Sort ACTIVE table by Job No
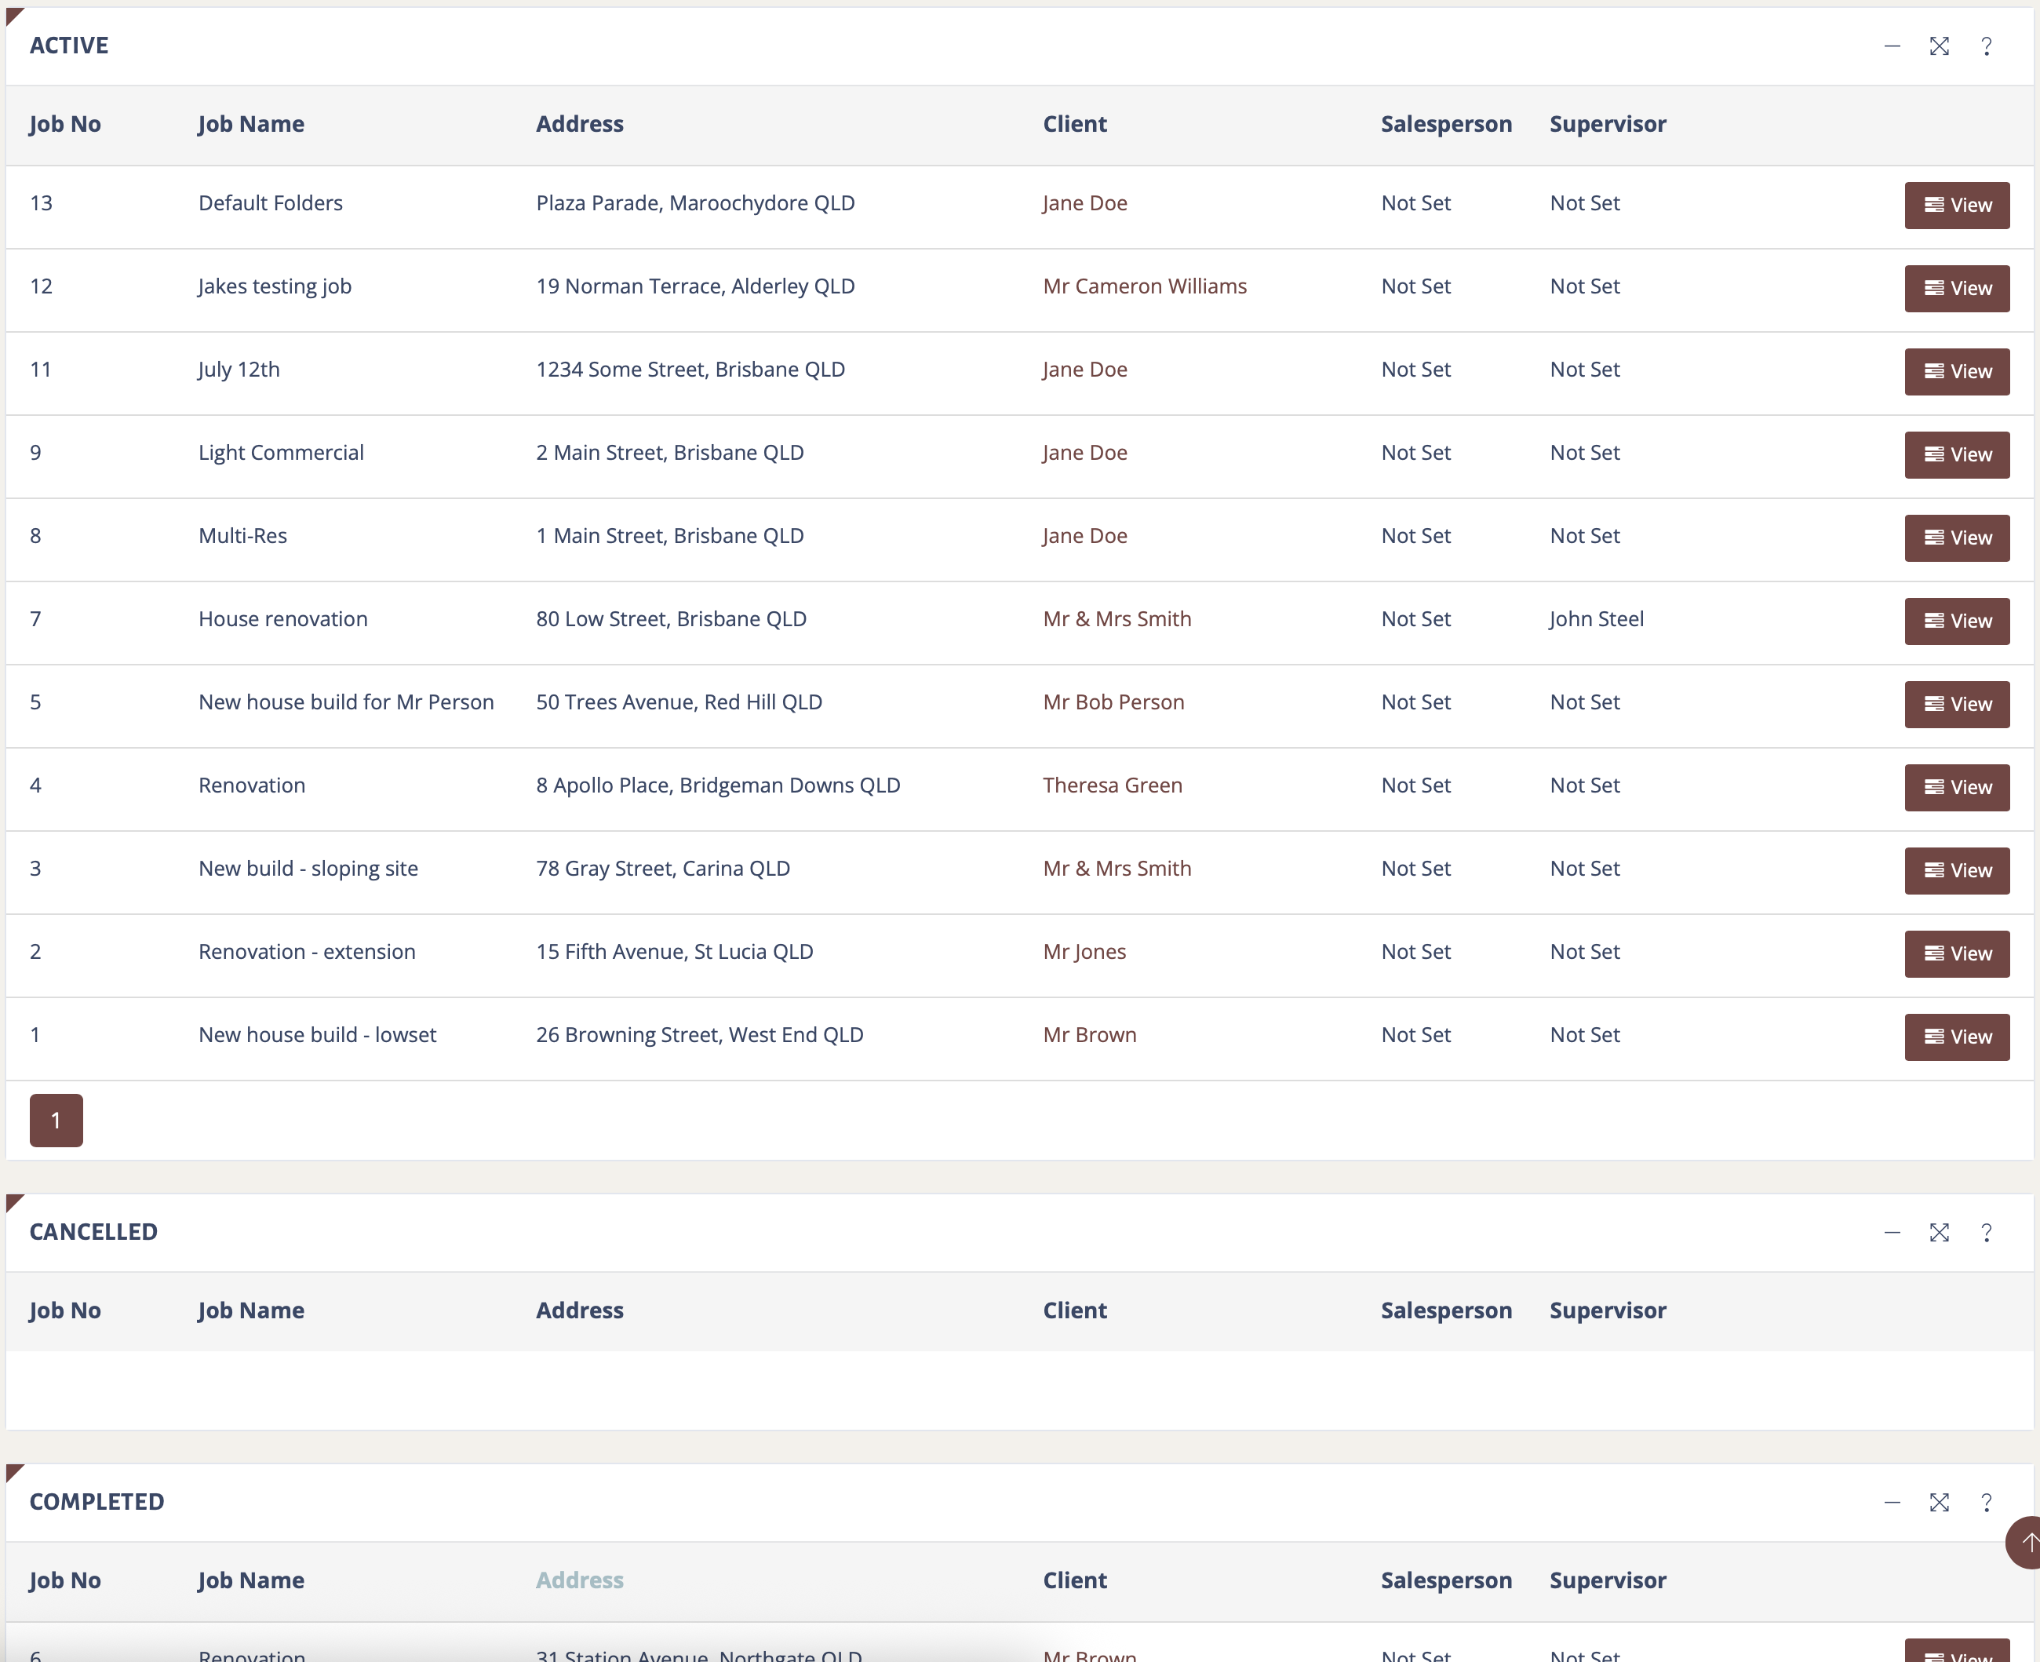The image size is (2040, 1662). point(65,125)
